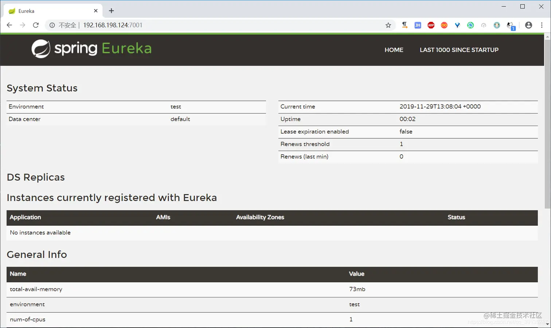The height and width of the screenshot is (328, 551).
Task: Click the Renews (last min) label
Action: [x=304, y=157]
